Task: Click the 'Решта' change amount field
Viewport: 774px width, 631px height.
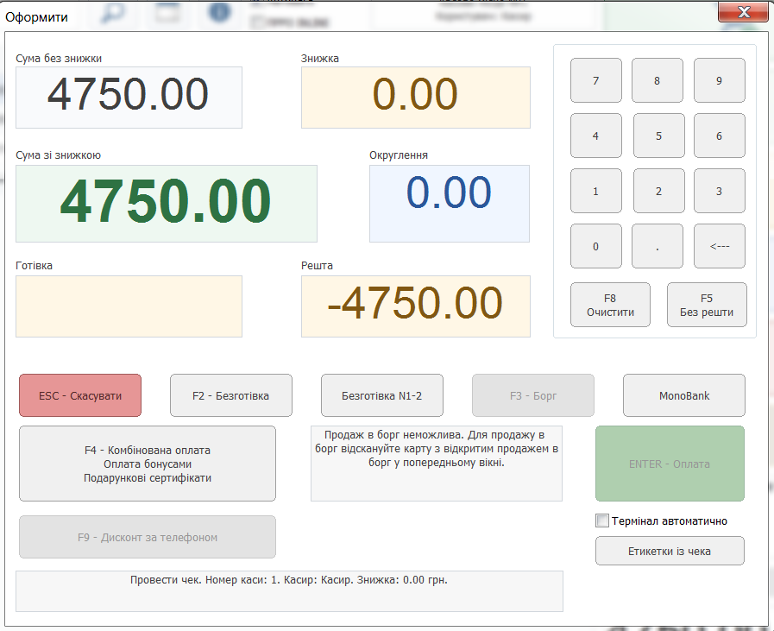Action: (416, 306)
